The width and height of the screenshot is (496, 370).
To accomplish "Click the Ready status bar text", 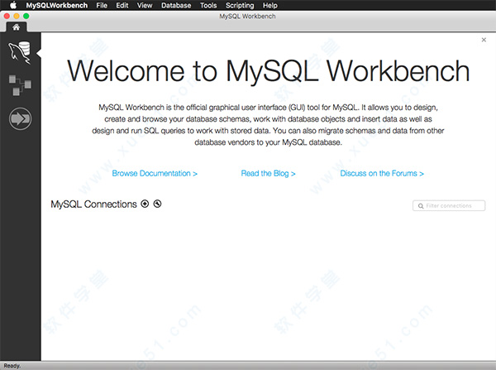I will [x=12, y=366].
